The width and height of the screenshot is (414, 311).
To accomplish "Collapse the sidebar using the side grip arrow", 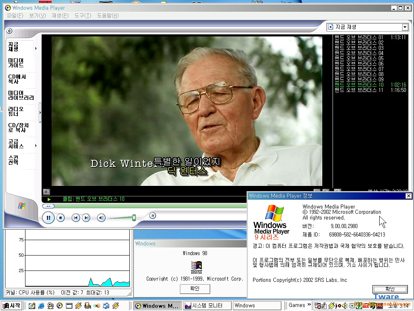I will 40,113.
